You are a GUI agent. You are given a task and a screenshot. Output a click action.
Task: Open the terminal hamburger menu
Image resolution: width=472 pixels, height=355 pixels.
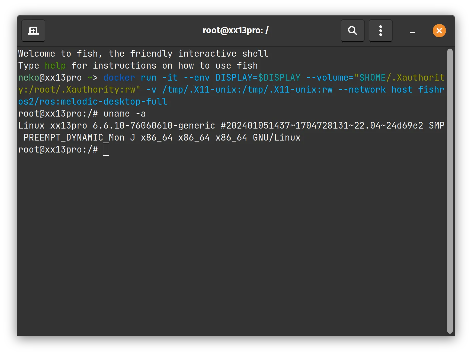(x=380, y=30)
